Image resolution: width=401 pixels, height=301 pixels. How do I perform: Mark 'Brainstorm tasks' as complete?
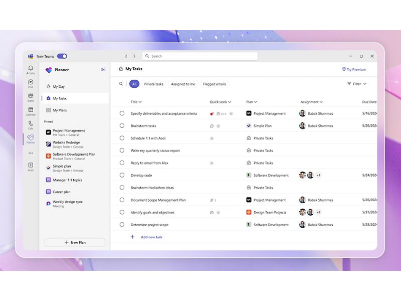tap(122, 126)
